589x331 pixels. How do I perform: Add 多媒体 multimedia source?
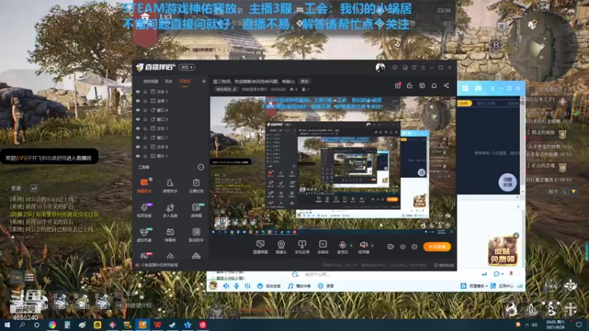pos(323,247)
